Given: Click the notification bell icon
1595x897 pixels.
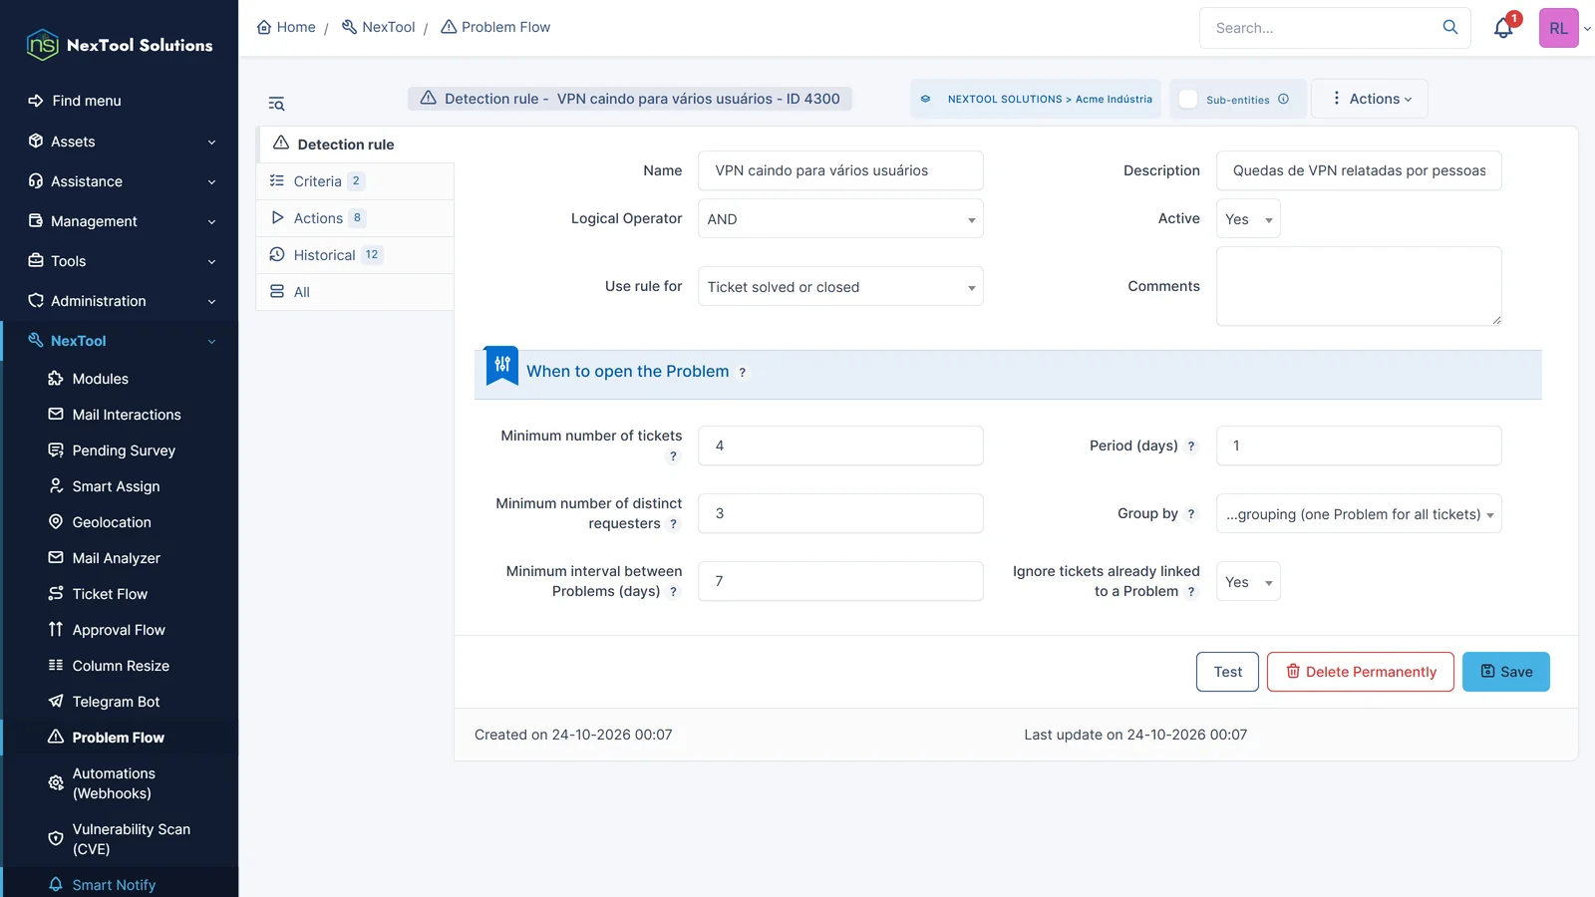Looking at the screenshot, I should tap(1503, 28).
